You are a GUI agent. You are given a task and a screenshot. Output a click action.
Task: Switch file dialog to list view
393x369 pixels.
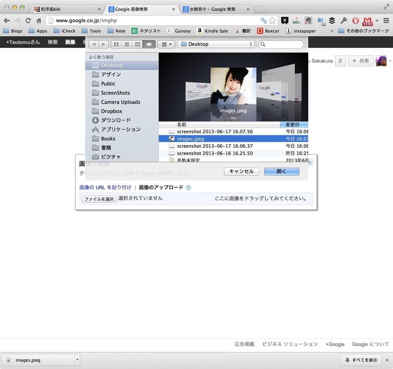(x=127, y=44)
